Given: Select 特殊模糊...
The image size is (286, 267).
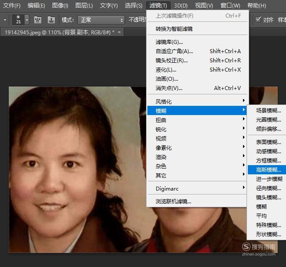Looking at the screenshot, I should point(267,225).
